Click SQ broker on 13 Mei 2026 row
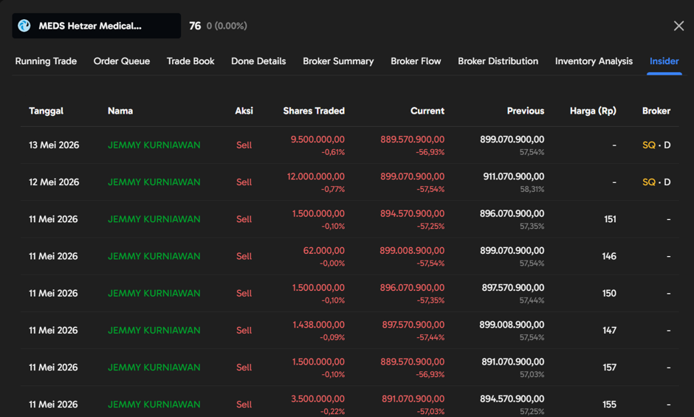Screen dimensions: 694x417 (648, 145)
